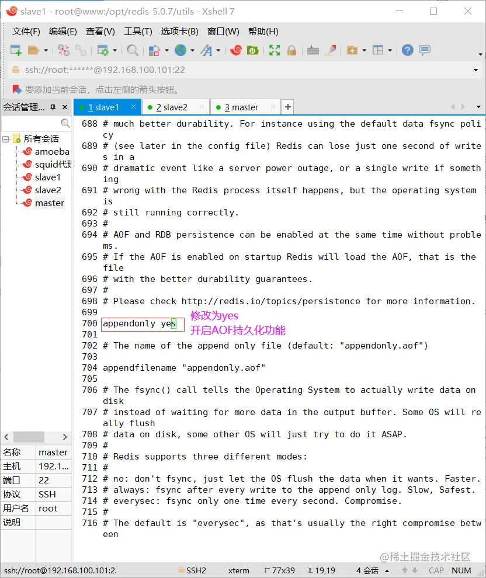Click the chat feedback bubble icon
Screen dimensions: 486x578
pos(425,50)
